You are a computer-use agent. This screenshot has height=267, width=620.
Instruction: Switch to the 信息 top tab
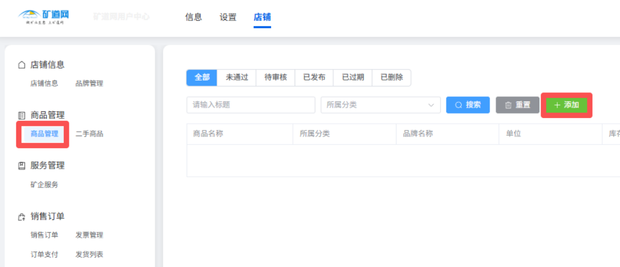coord(193,17)
